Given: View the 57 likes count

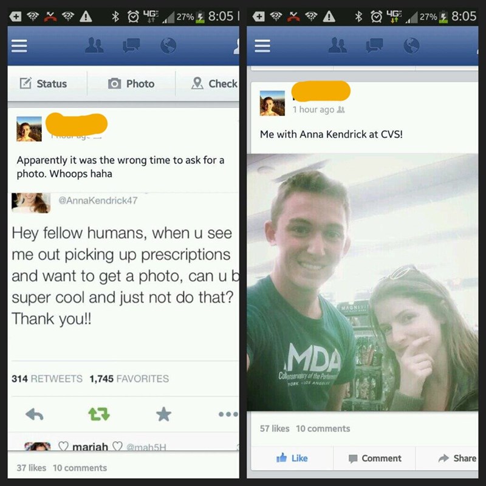Looking at the screenshot, I should click(x=275, y=428).
